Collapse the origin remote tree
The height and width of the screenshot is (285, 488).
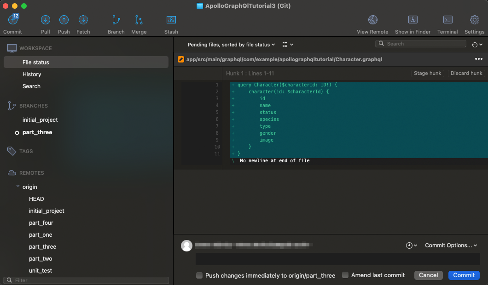coord(18,187)
